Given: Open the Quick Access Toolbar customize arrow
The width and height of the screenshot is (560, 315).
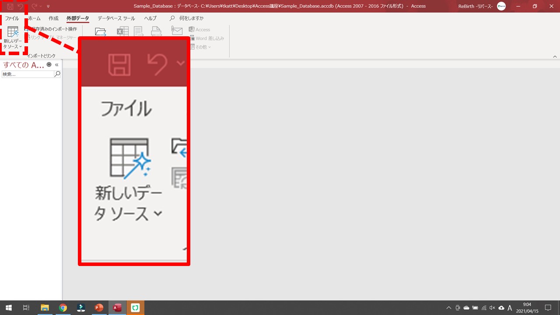Looking at the screenshot, I should click(48, 6).
